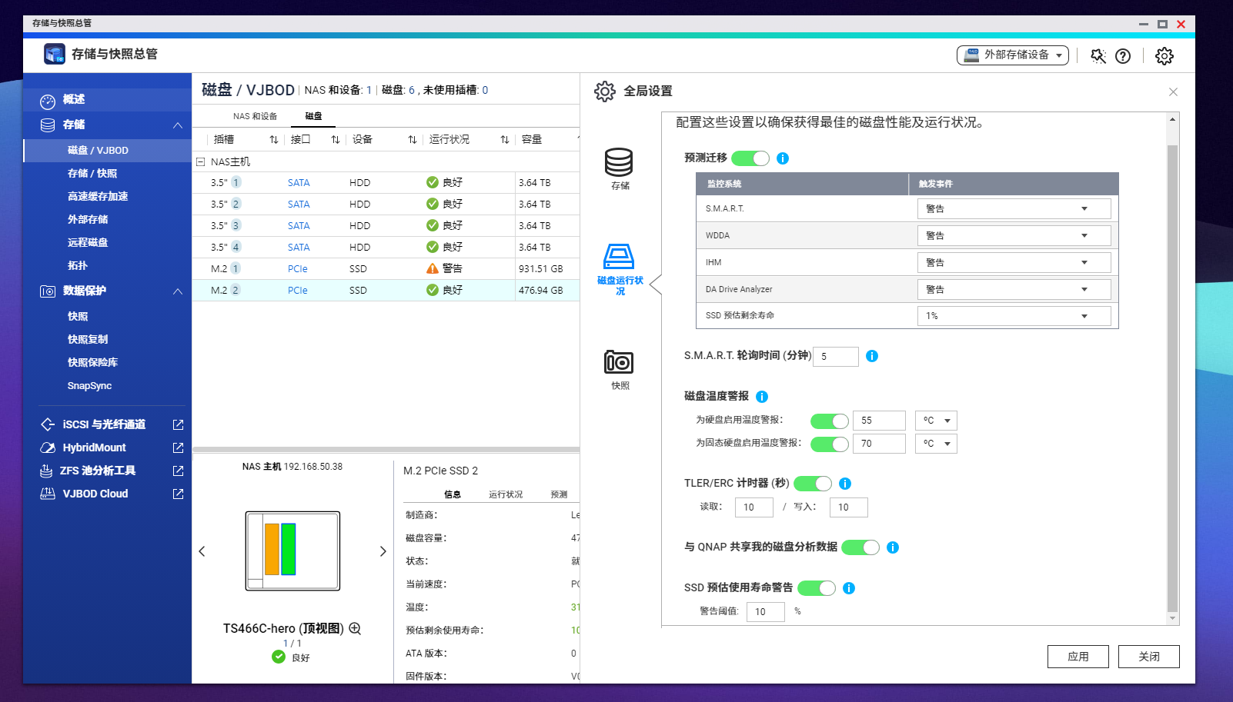This screenshot has height=702, width=1233.
Task: Open the DA Drive Analyzer trigger dropdown
Action: click(x=1014, y=289)
